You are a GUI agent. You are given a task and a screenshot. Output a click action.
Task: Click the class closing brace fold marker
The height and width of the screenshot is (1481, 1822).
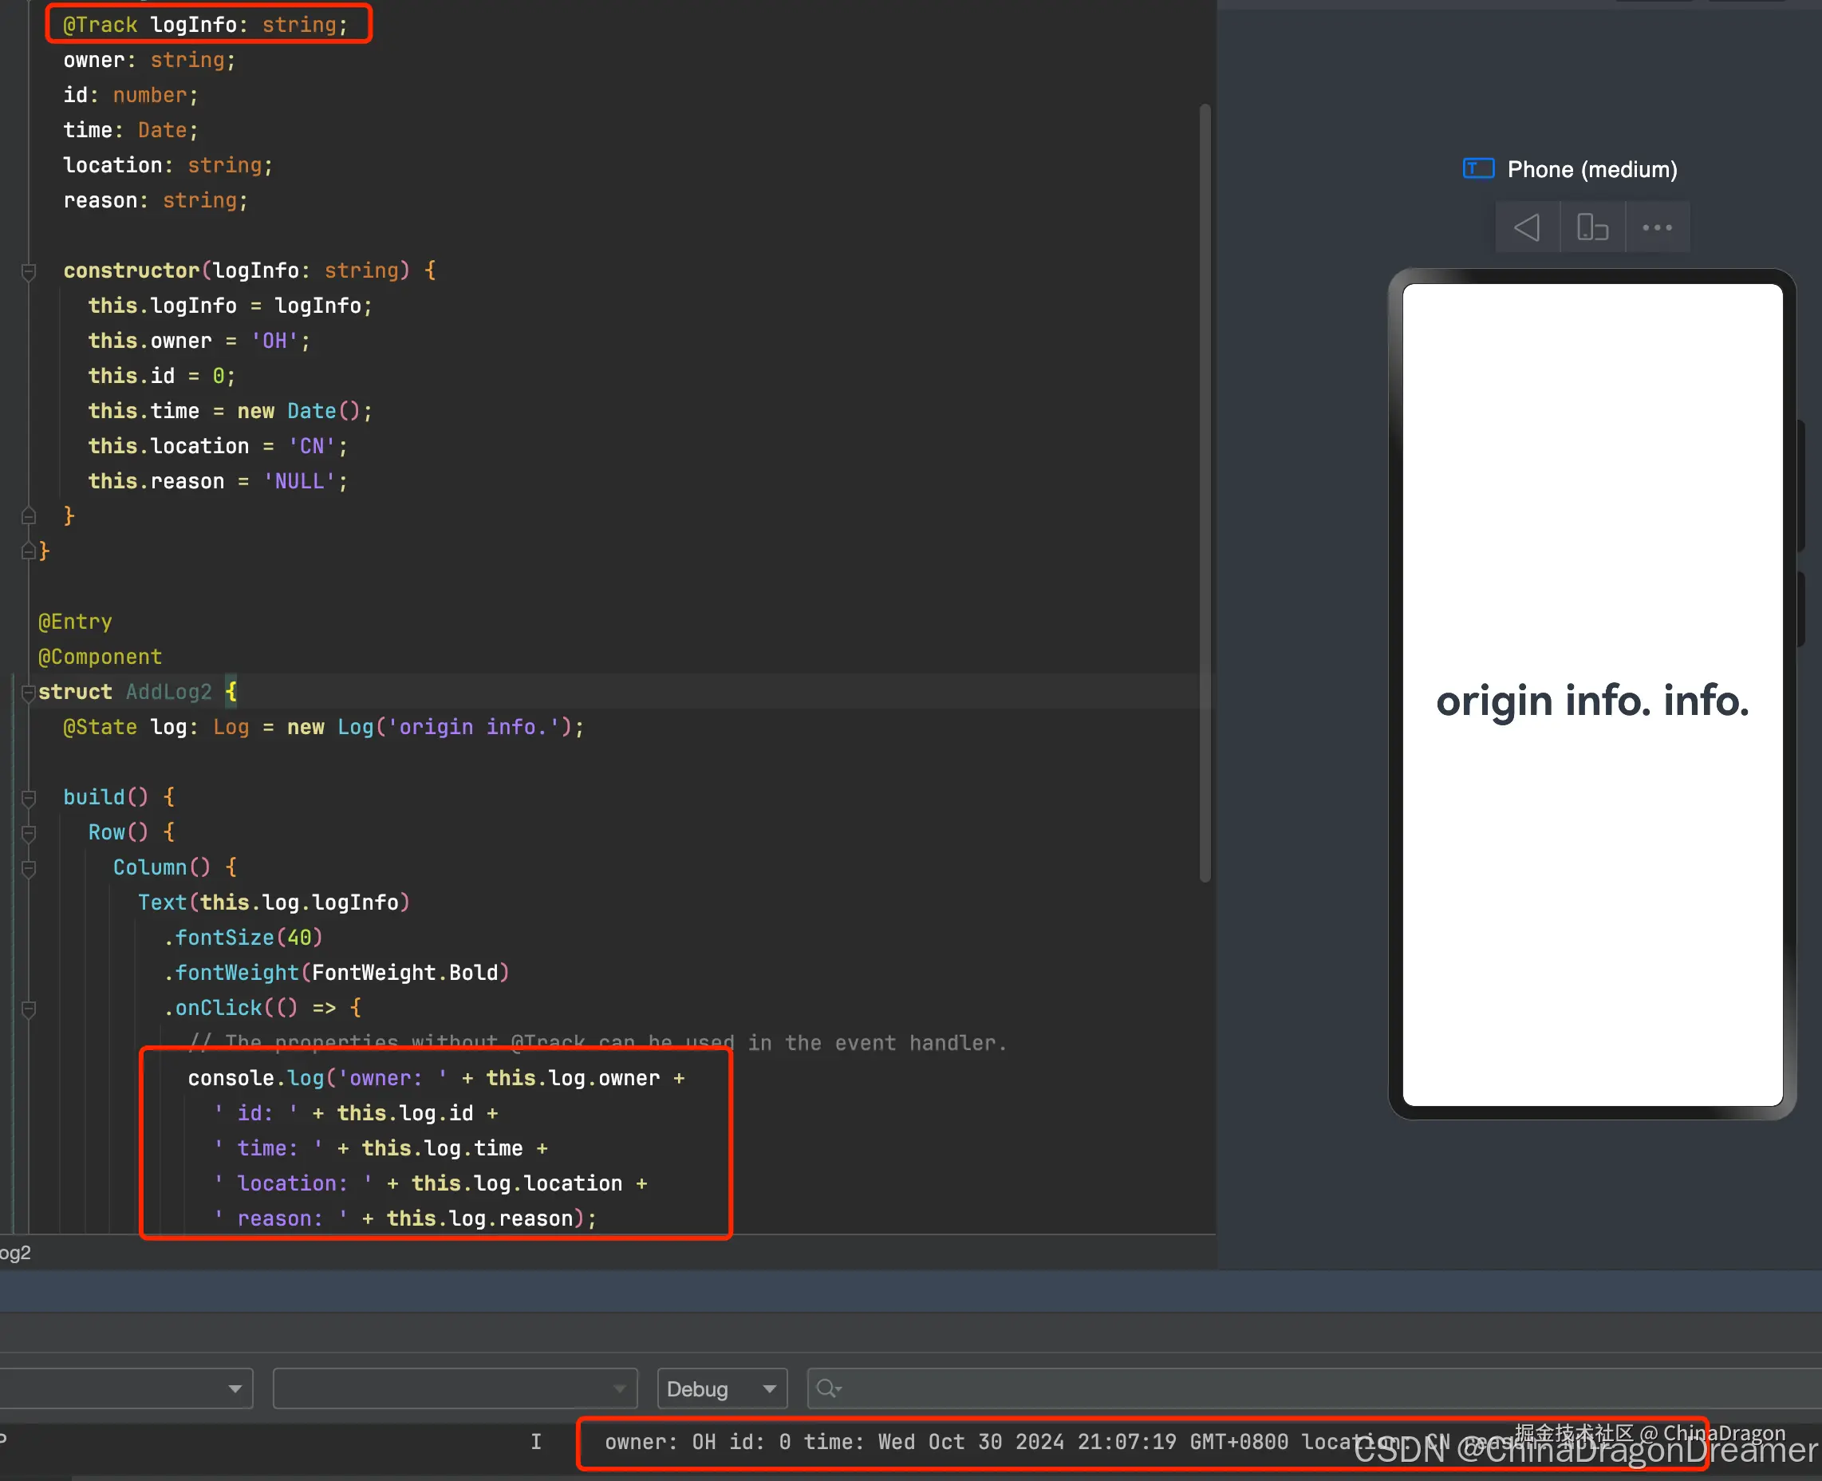click(x=28, y=551)
